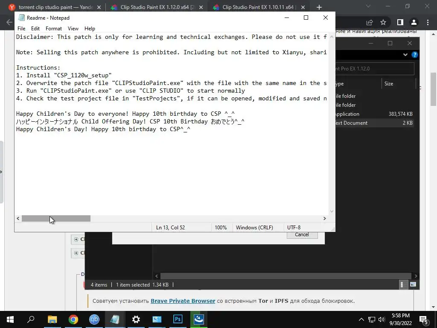Open the network tray icon
Screen dimensions: 437x328
[x=372, y=319]
